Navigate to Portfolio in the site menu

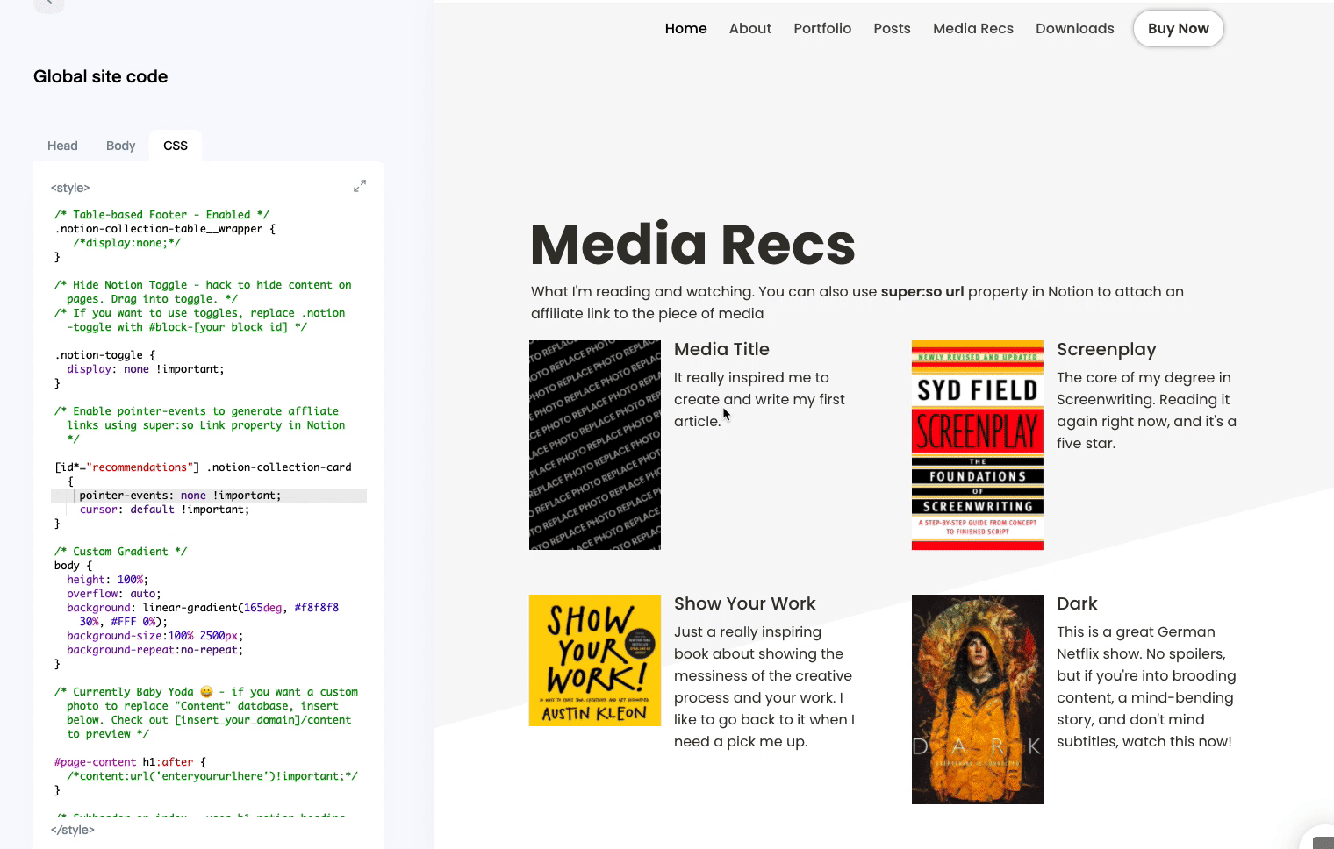[x=822, y=29]
